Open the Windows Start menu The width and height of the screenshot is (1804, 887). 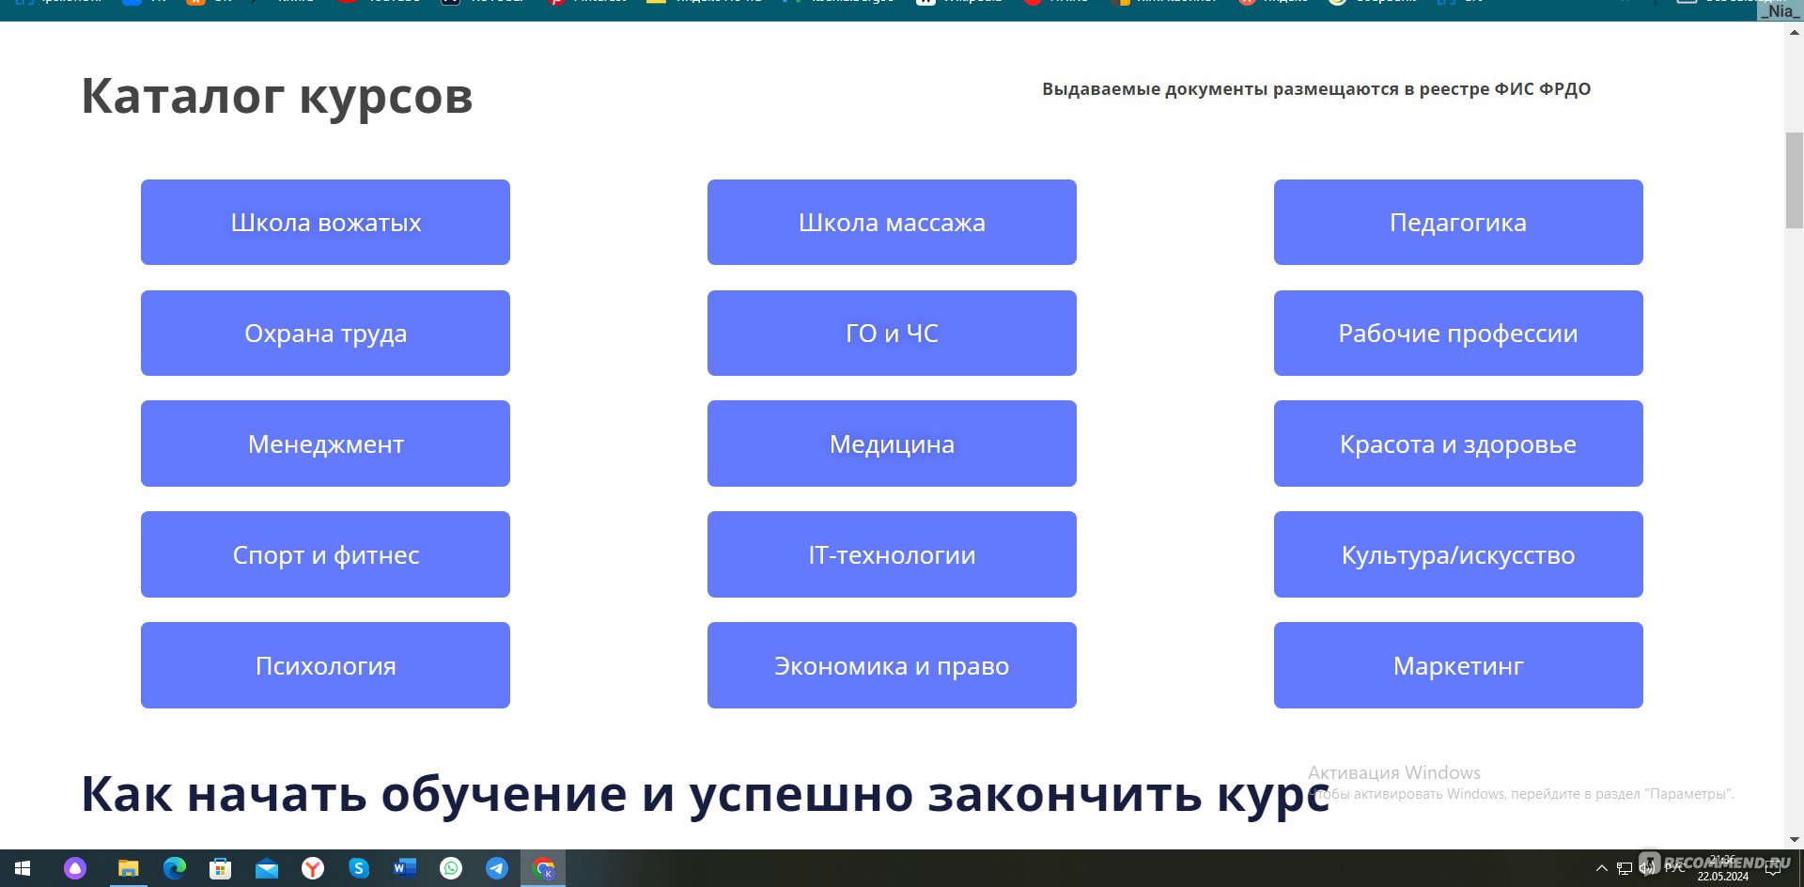(x=23, y=868)
